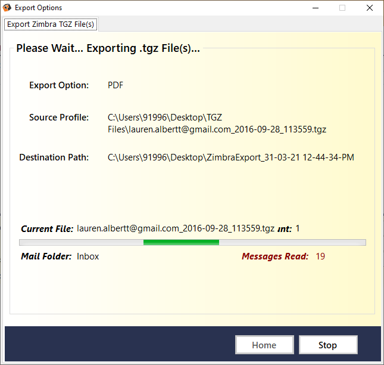
Task: Click the Export Options window title
Action: tap(39, 8)
